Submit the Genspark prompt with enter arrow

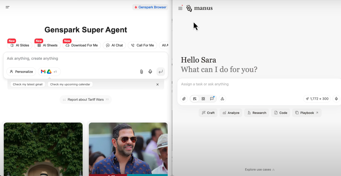point(161,71)
